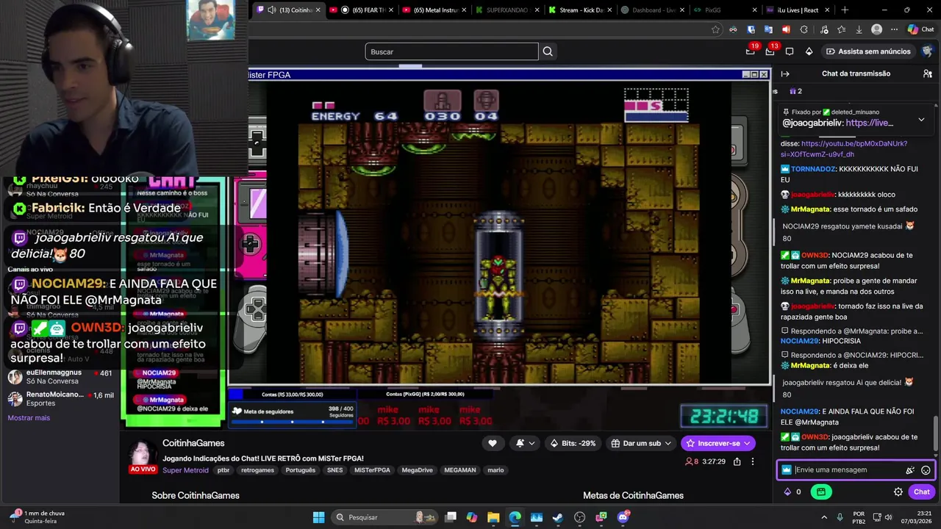Switch to Metal Instrumental YouTube tab
941x529 pixels.
click(x=434, y=10)
